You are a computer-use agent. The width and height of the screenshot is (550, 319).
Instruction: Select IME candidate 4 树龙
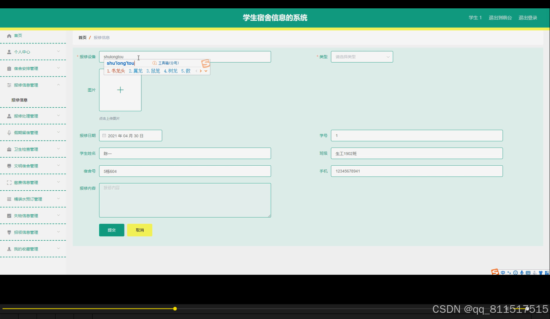click(x=171, y=71)
